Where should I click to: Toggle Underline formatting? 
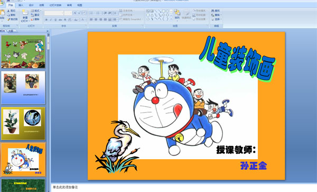[x=55, y=20]
